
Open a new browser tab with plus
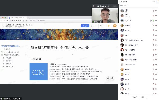point(29,18)
